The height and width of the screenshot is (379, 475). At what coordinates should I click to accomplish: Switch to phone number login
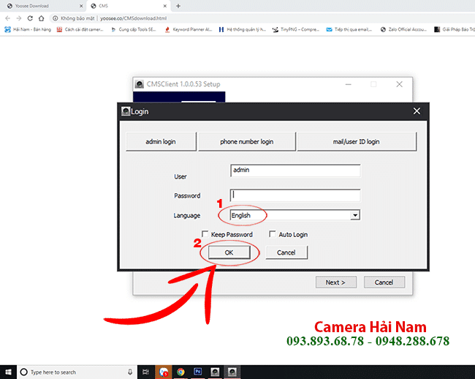click(246, 142)
